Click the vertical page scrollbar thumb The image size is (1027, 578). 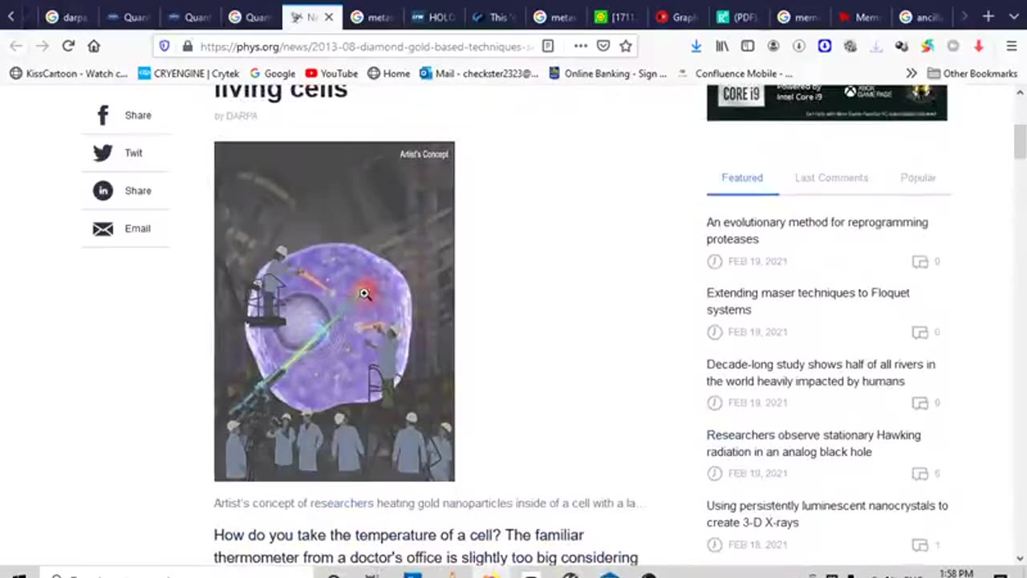tap(1020, 142)
